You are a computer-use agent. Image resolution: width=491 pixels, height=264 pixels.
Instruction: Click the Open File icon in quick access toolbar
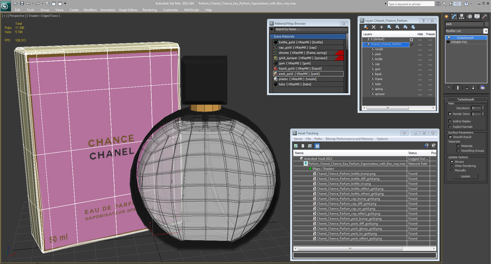tap(16, 3)
